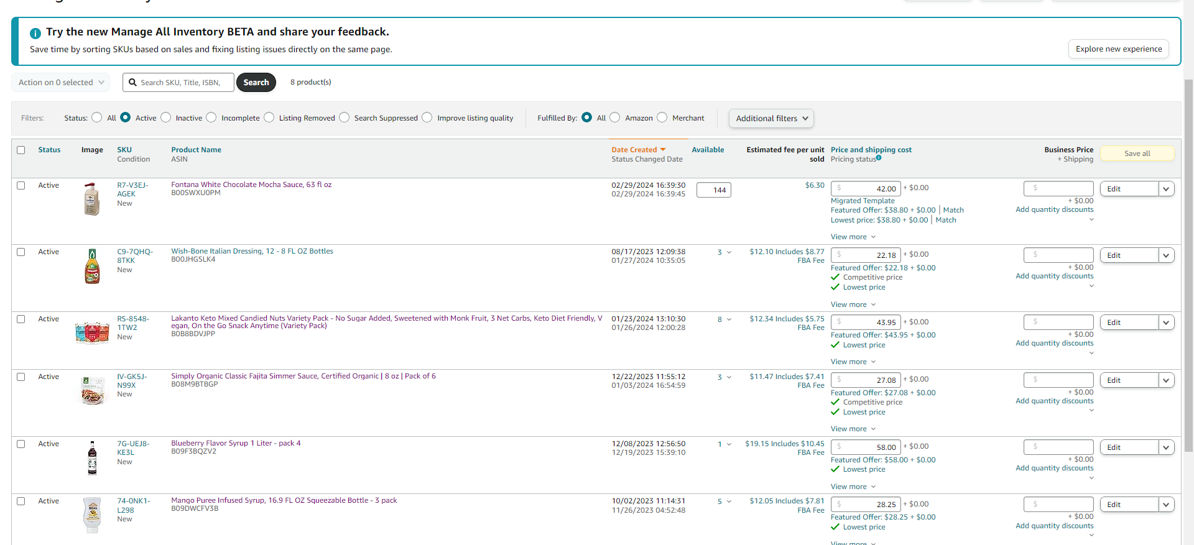Viewport: 1194px width, 545px height.
Task: Open the Lakanto Keto Candied Nuts product image
Action: (x=92, y=332)
